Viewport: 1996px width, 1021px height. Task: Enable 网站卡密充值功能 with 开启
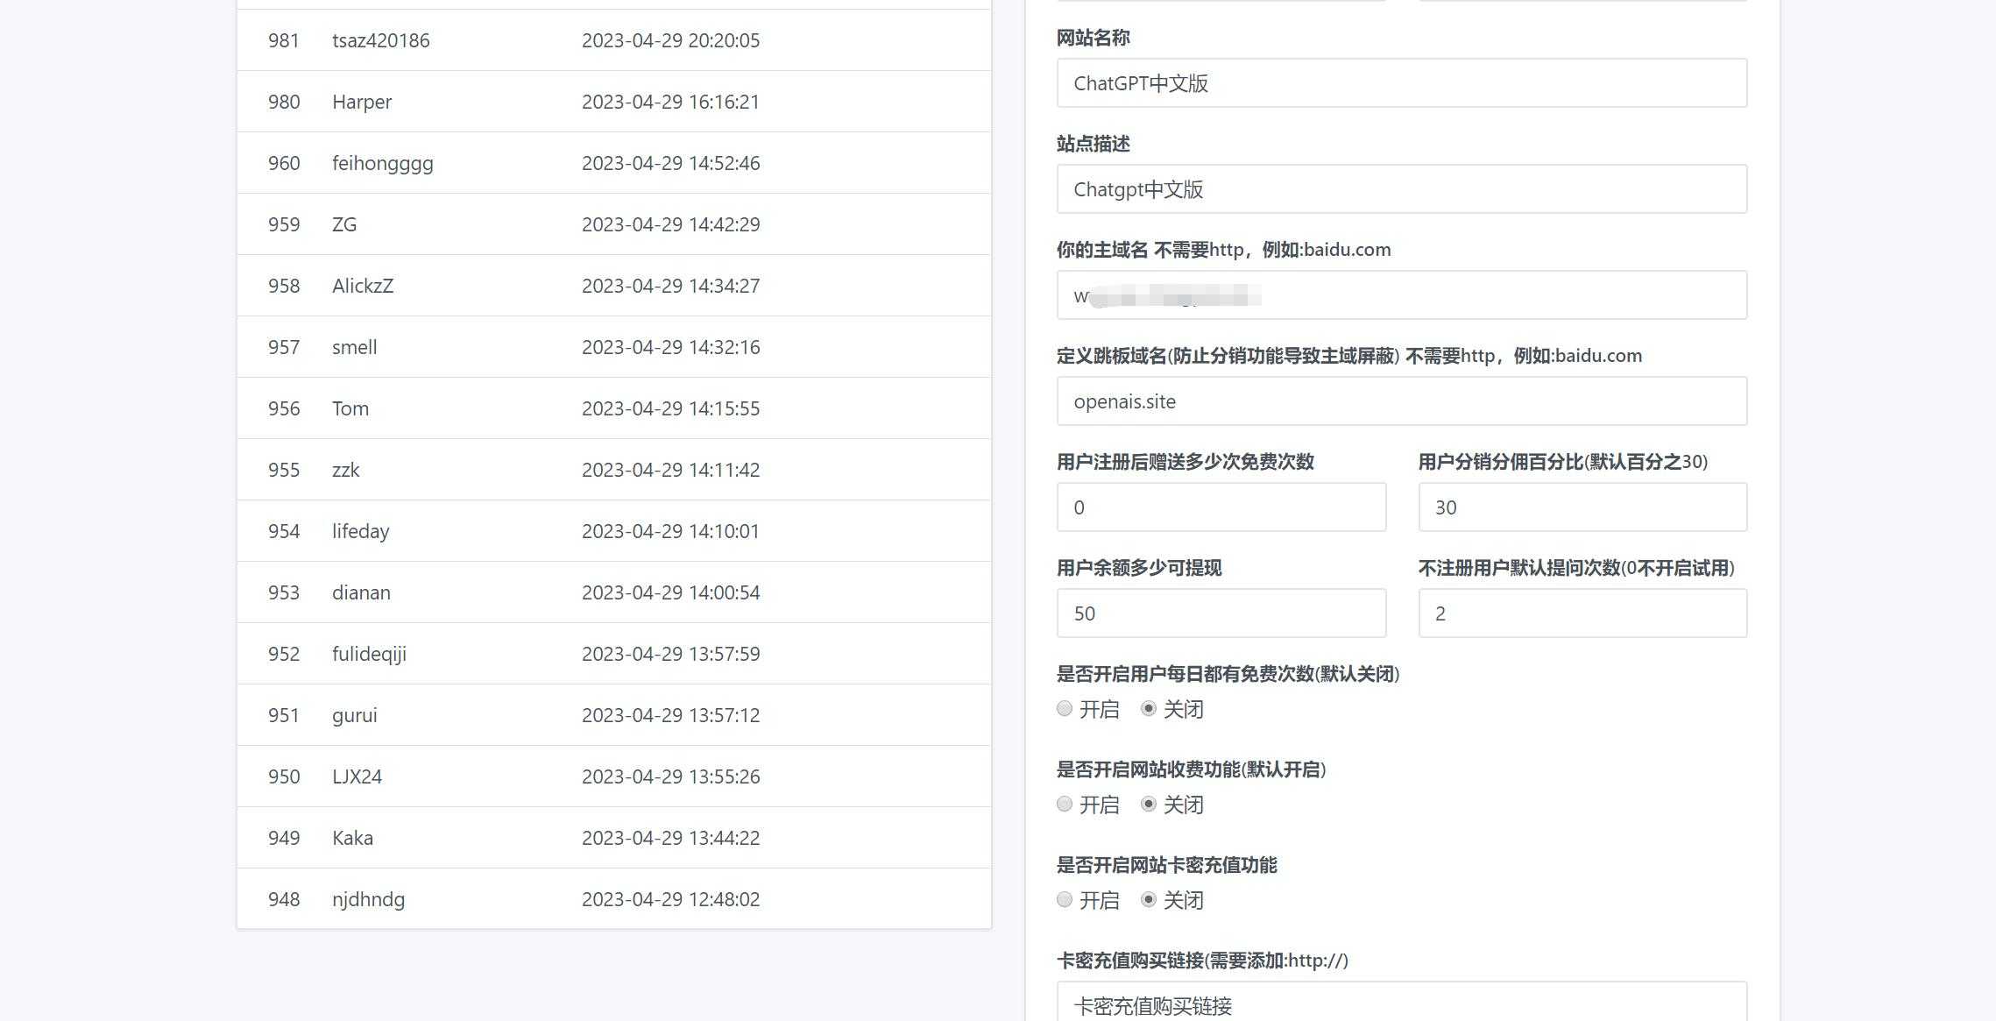pyautogui.click(x=1064, y=899)
